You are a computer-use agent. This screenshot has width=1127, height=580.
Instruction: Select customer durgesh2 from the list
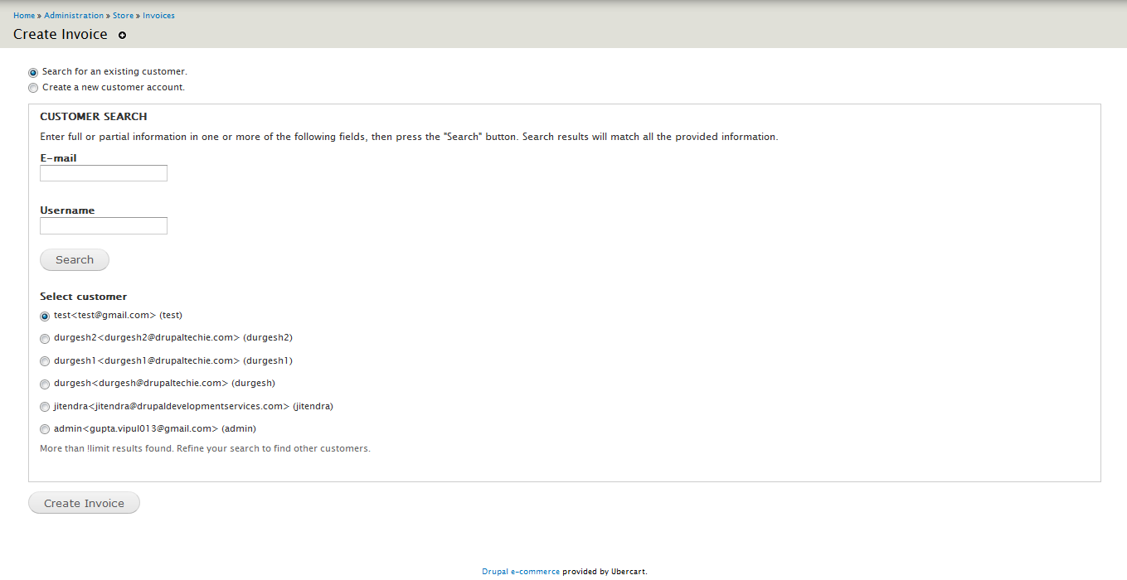click(x=44, y=338)
